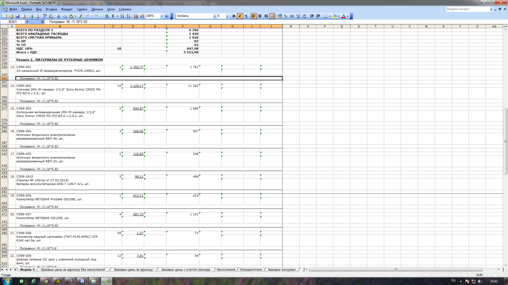This screenshot has width=508, height=285.
Task: Expand the Name Box dropdown
Action: [x=27, y=22]
